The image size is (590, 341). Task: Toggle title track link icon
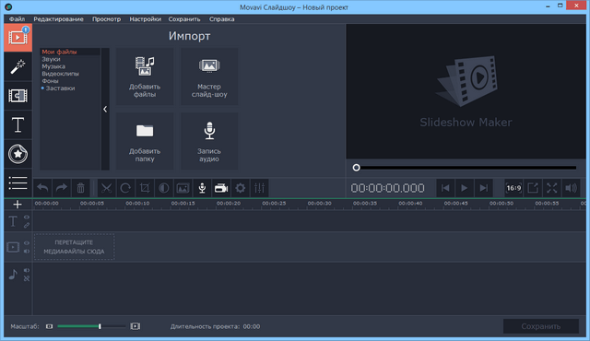[27, 225]
